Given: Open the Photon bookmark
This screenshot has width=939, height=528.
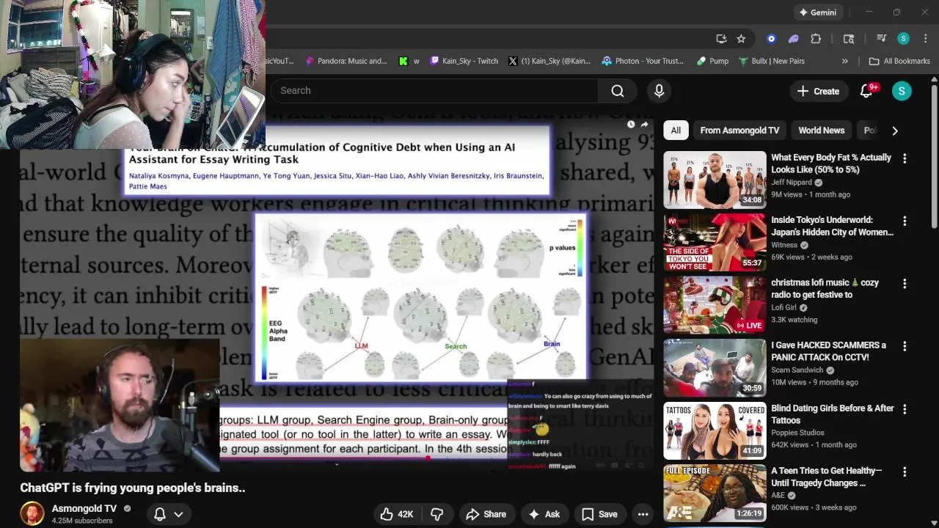Looking at the screenshot, I should 643,61.
